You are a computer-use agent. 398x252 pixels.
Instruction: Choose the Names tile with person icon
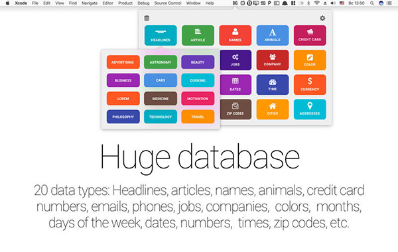click(235, 35)
